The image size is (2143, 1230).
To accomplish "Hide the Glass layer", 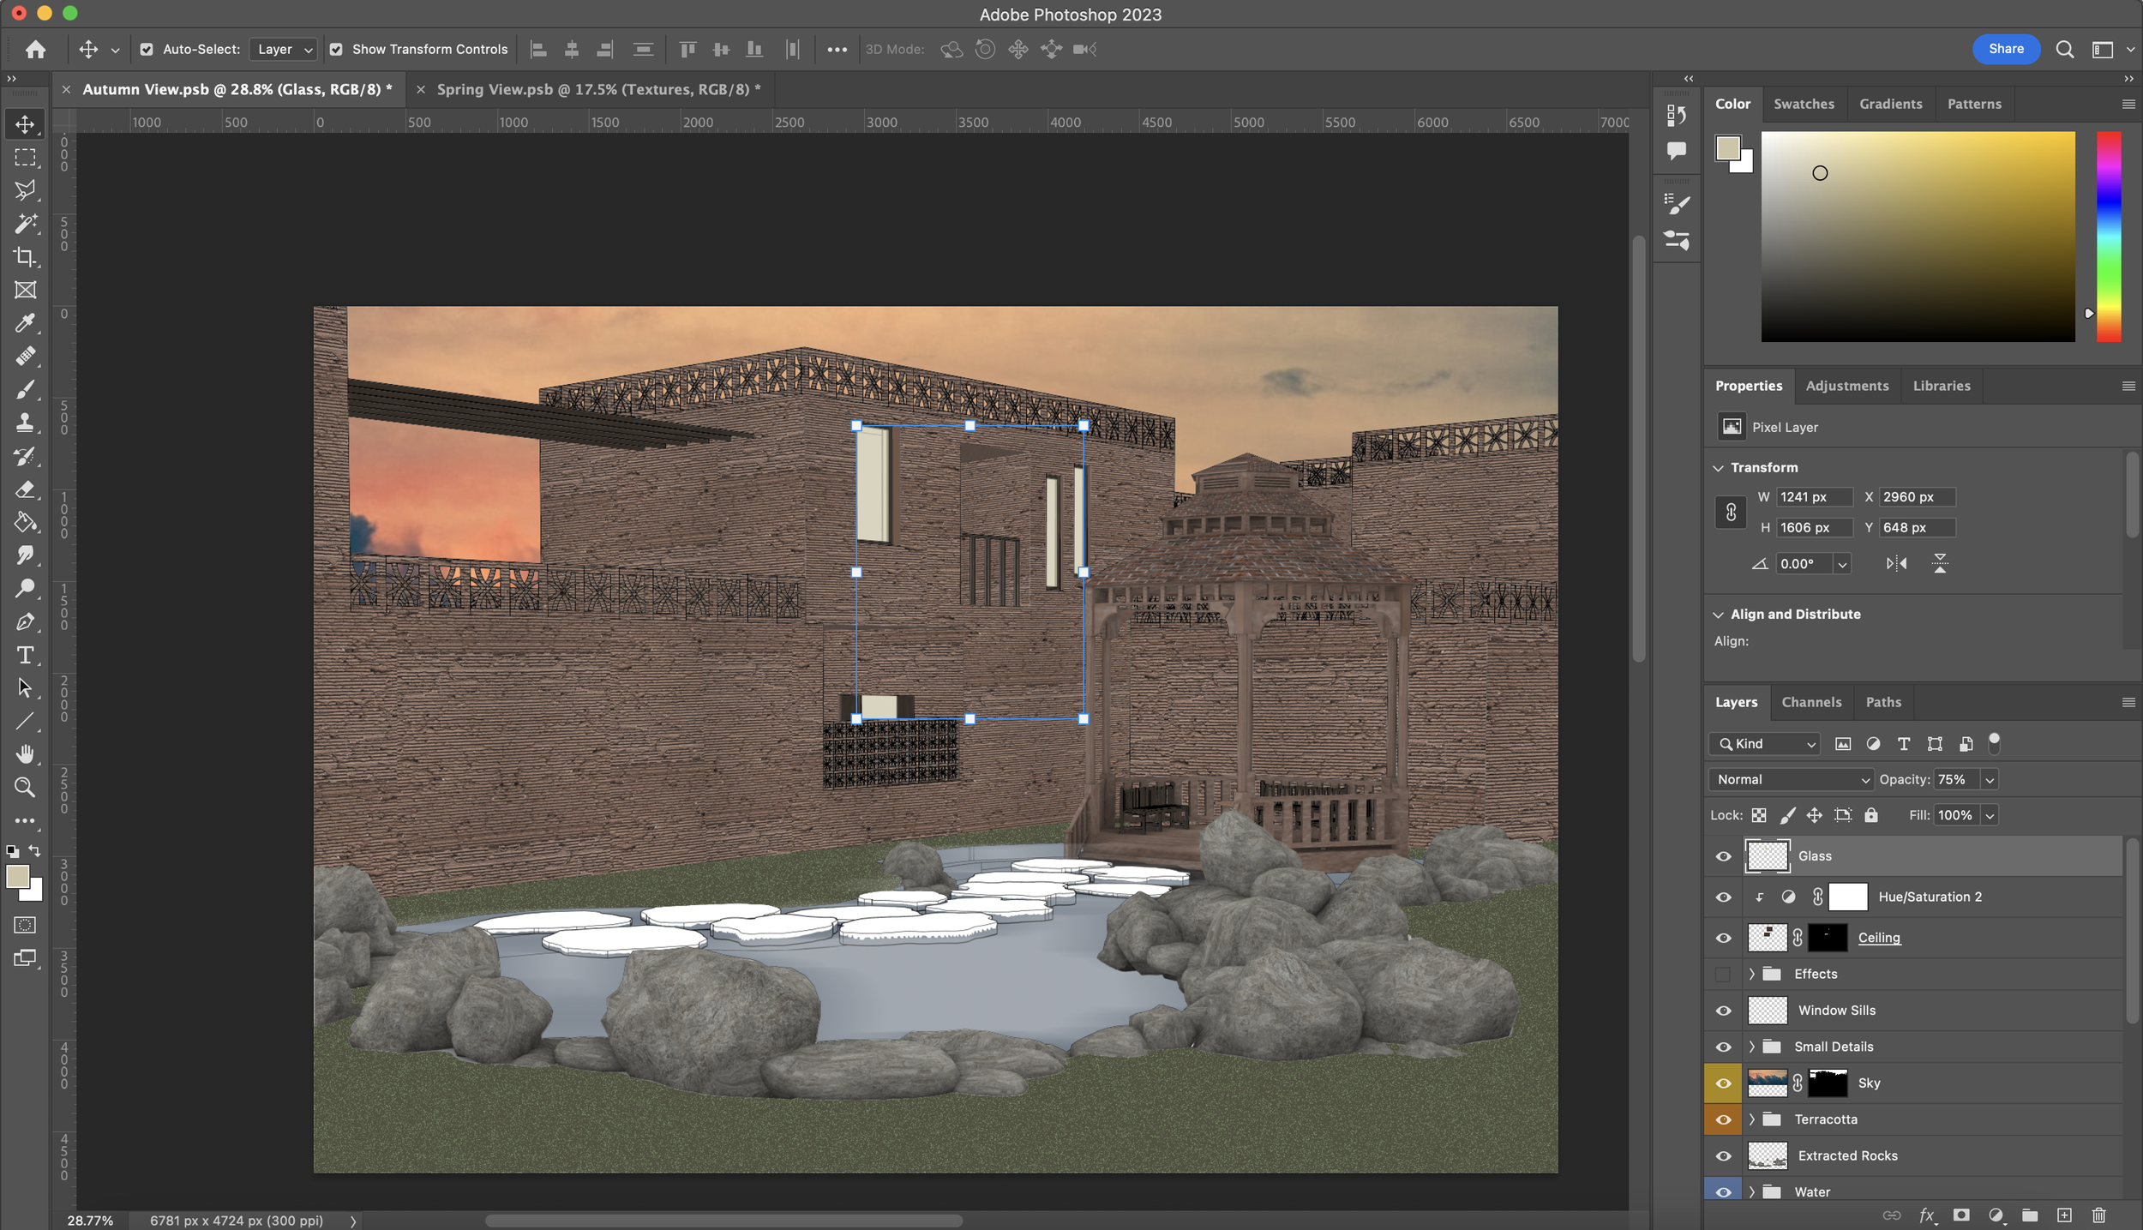I will pyautogui.click(x=1723, y=856).
